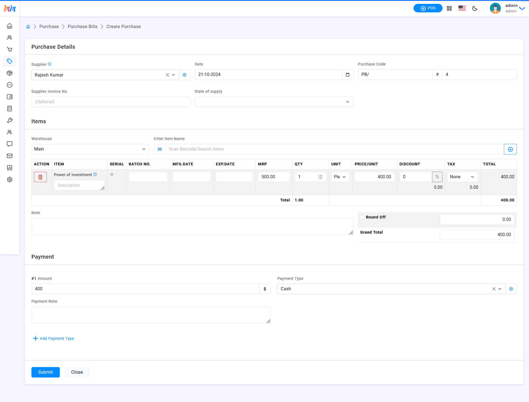Open the apps grid icon
This screenshot has width=529, height=402.
tap(449, 8)
